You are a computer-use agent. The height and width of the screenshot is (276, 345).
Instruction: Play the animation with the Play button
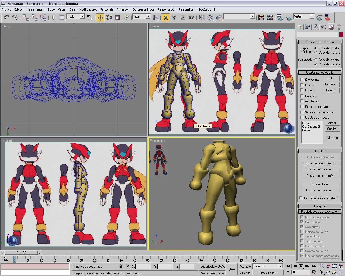click(x=301, y=266)
